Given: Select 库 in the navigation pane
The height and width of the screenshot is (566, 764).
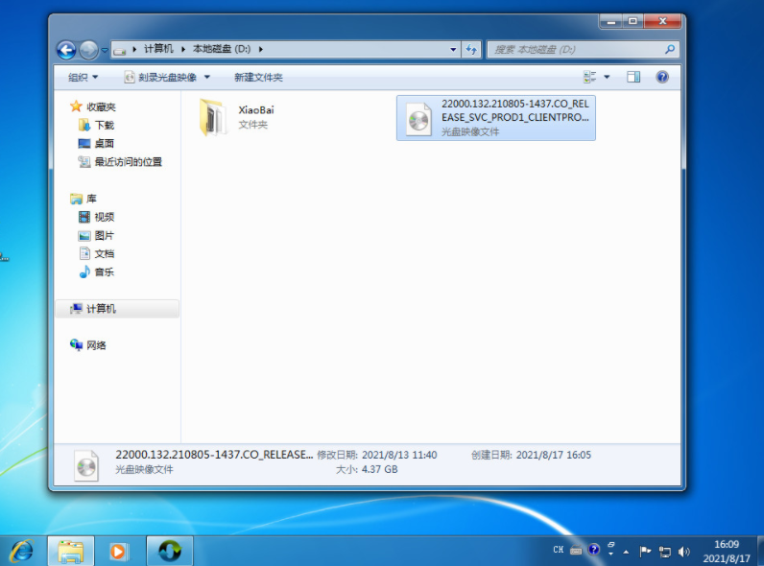Looking at the screenshot, I should point(91,199).
